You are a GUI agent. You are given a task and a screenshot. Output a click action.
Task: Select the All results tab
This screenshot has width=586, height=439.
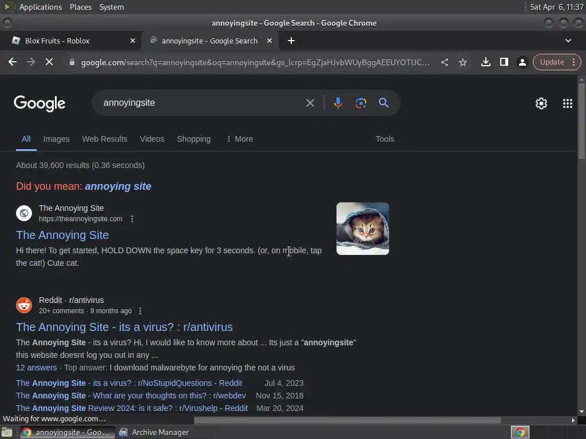26,139
